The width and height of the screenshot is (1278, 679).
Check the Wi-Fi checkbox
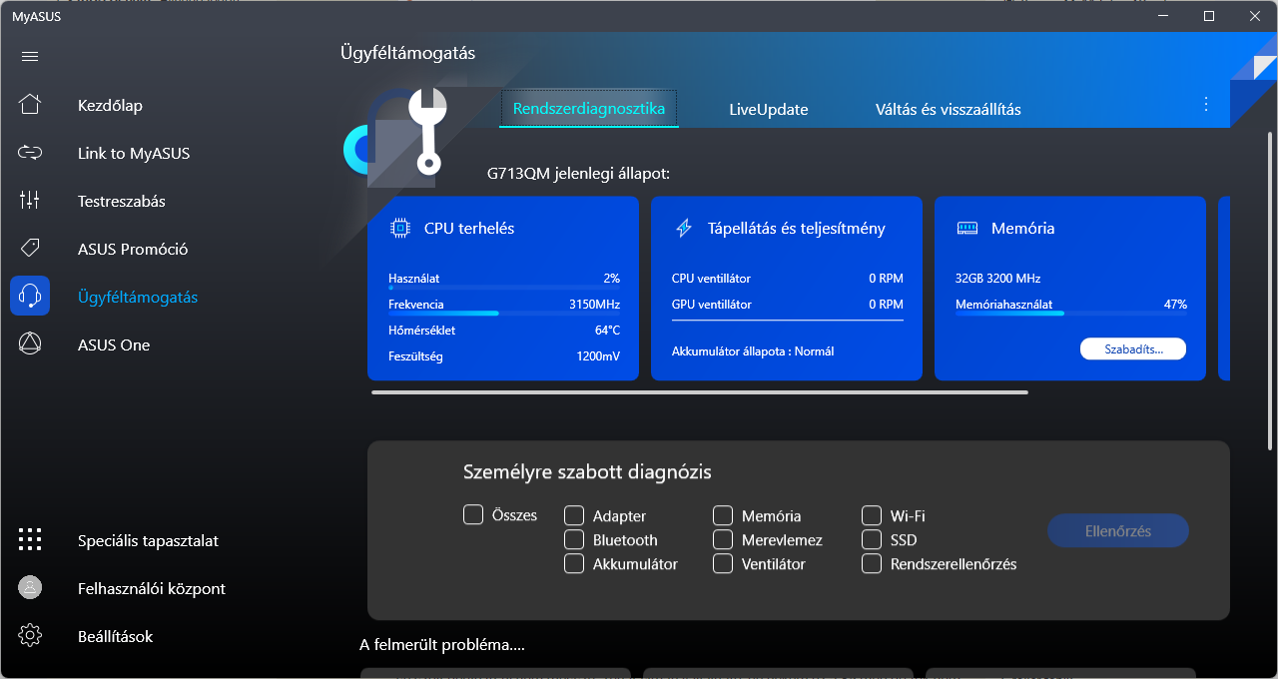pos(872,515)
